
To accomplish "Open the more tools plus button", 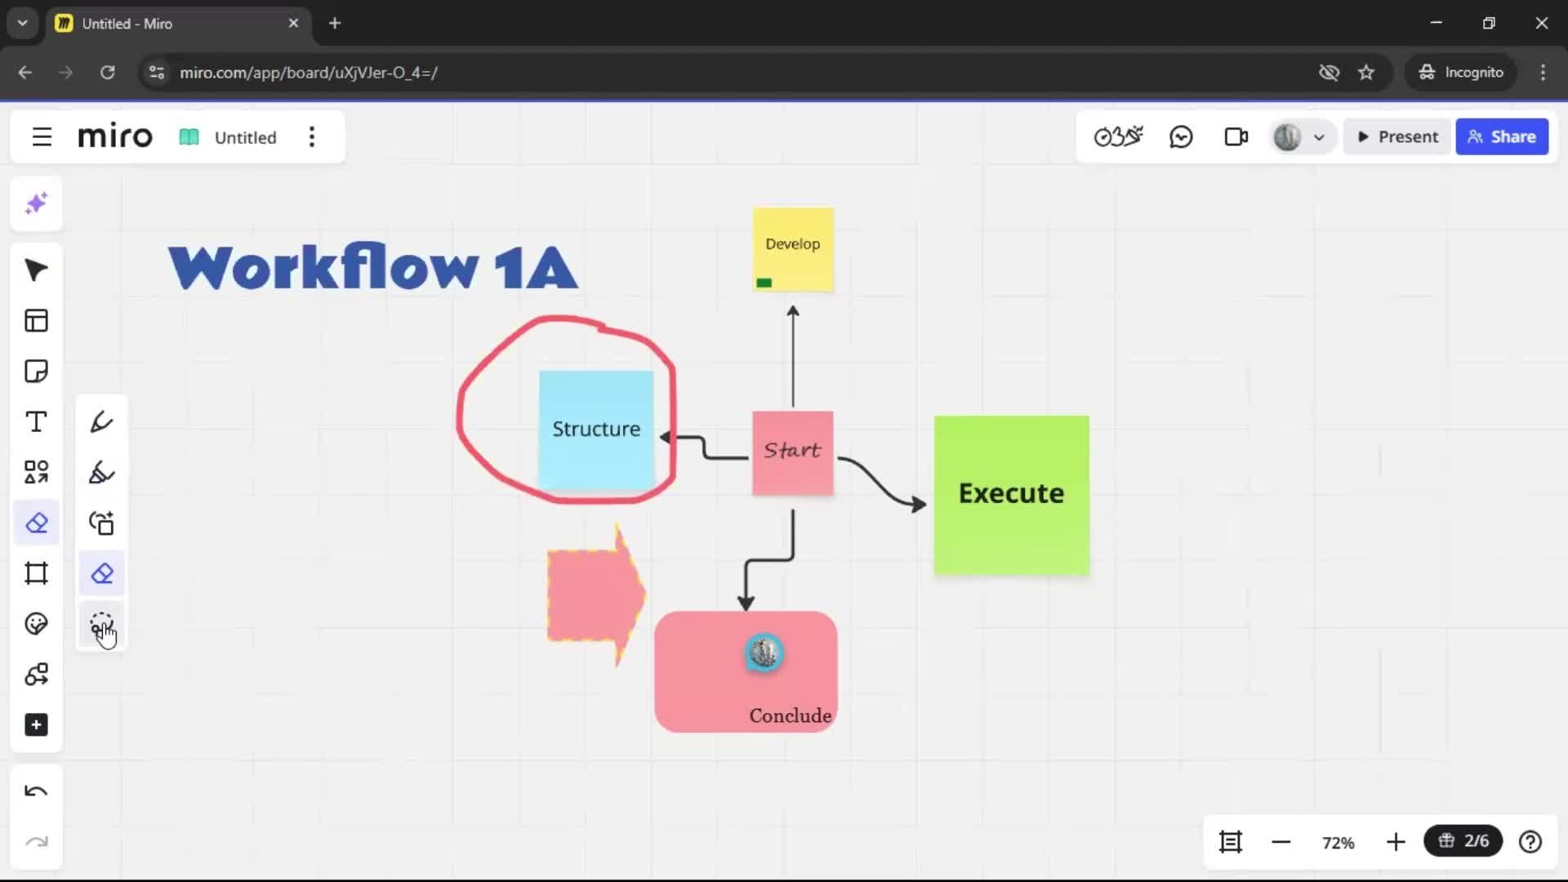I will point(36,725).
